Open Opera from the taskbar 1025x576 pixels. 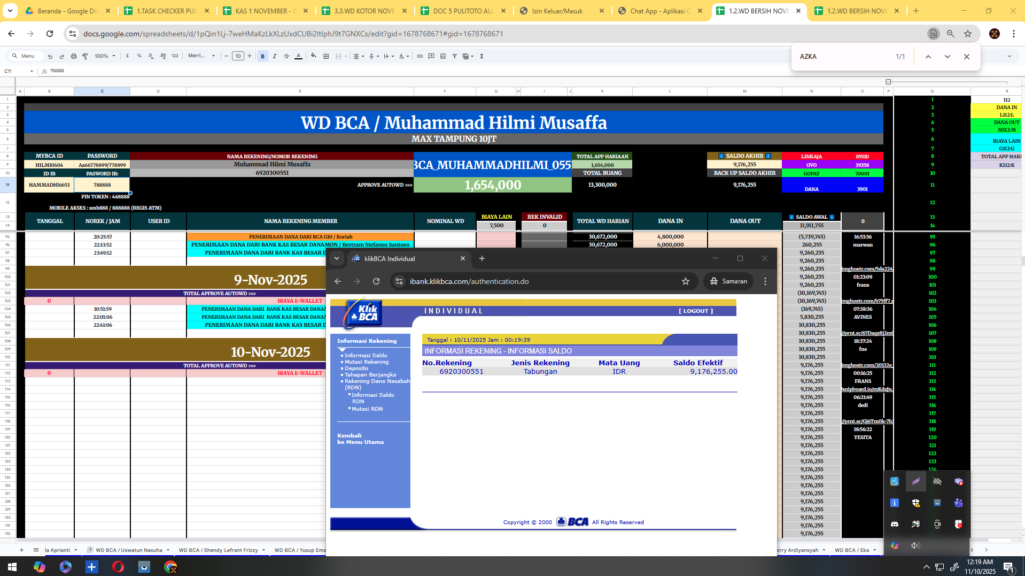118,567
